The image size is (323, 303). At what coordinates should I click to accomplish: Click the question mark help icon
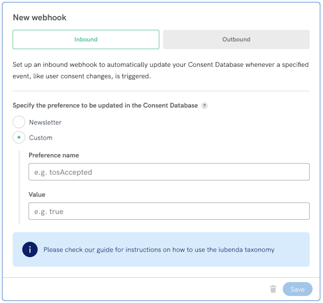204,106
